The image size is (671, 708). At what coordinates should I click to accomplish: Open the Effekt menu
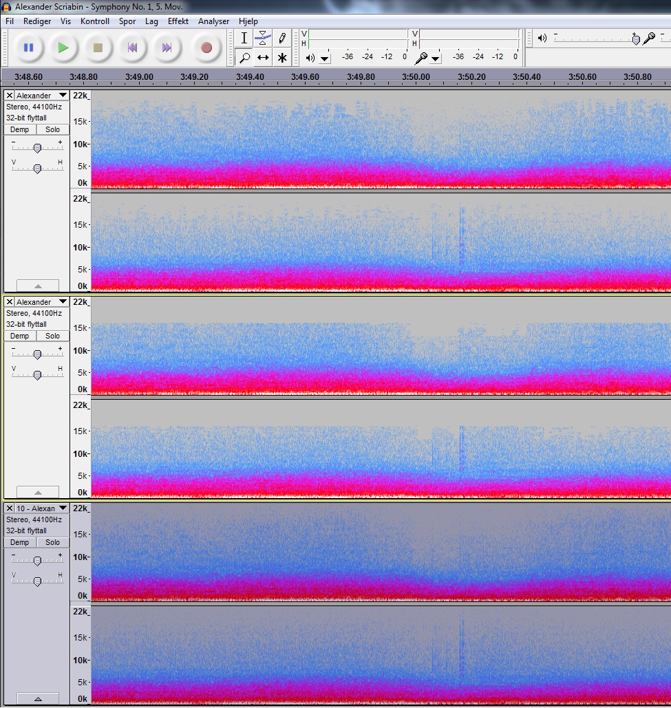[x=178, y=21]
